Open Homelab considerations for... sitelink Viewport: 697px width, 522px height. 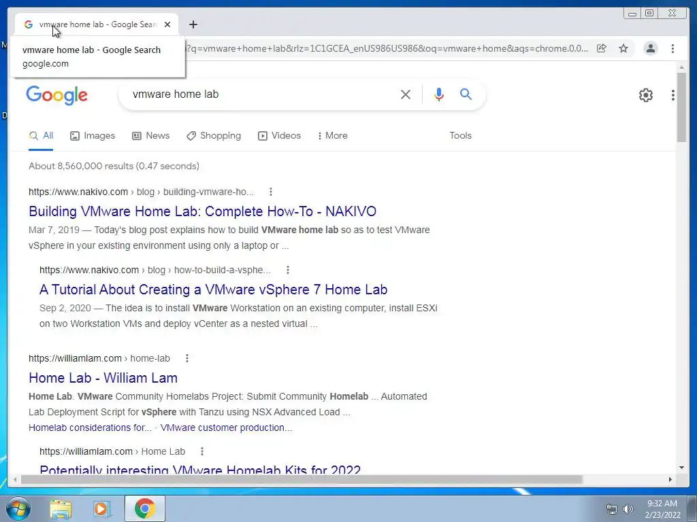tap(91, 428)
